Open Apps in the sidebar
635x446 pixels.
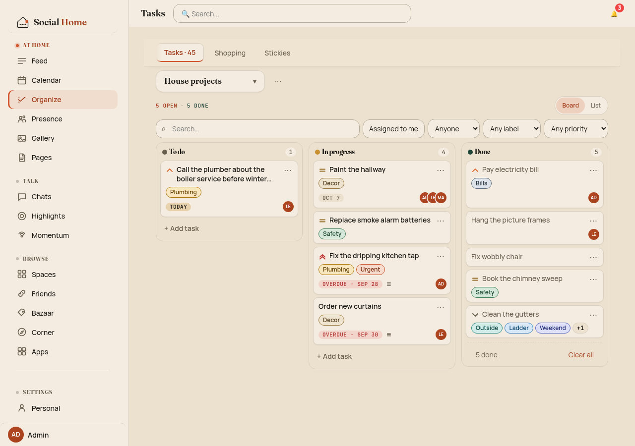63,352
